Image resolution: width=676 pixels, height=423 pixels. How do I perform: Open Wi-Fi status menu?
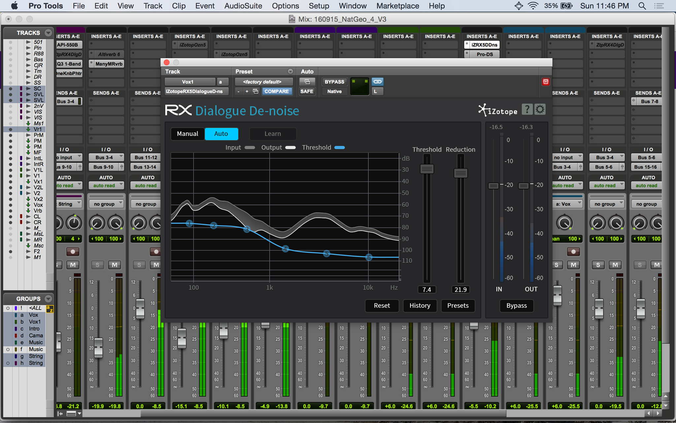click(533, 6)
